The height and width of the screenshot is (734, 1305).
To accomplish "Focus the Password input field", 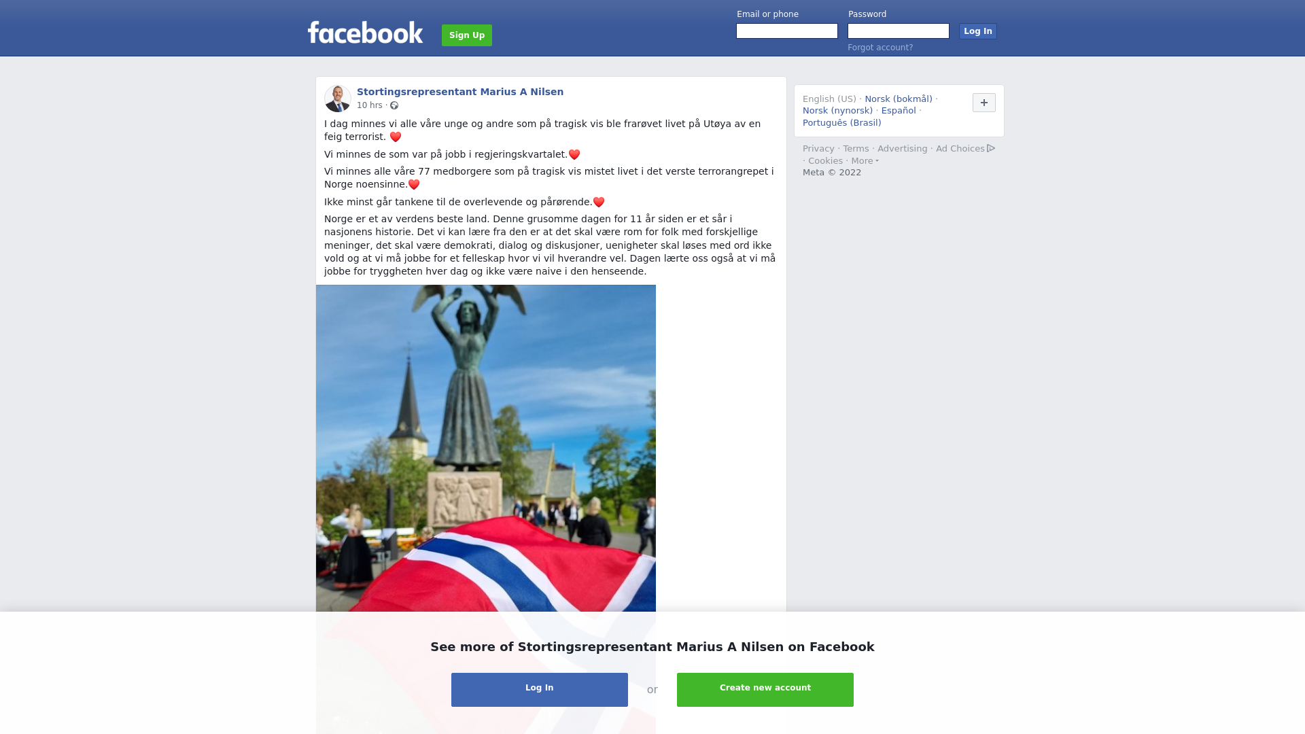I will 899,31.
